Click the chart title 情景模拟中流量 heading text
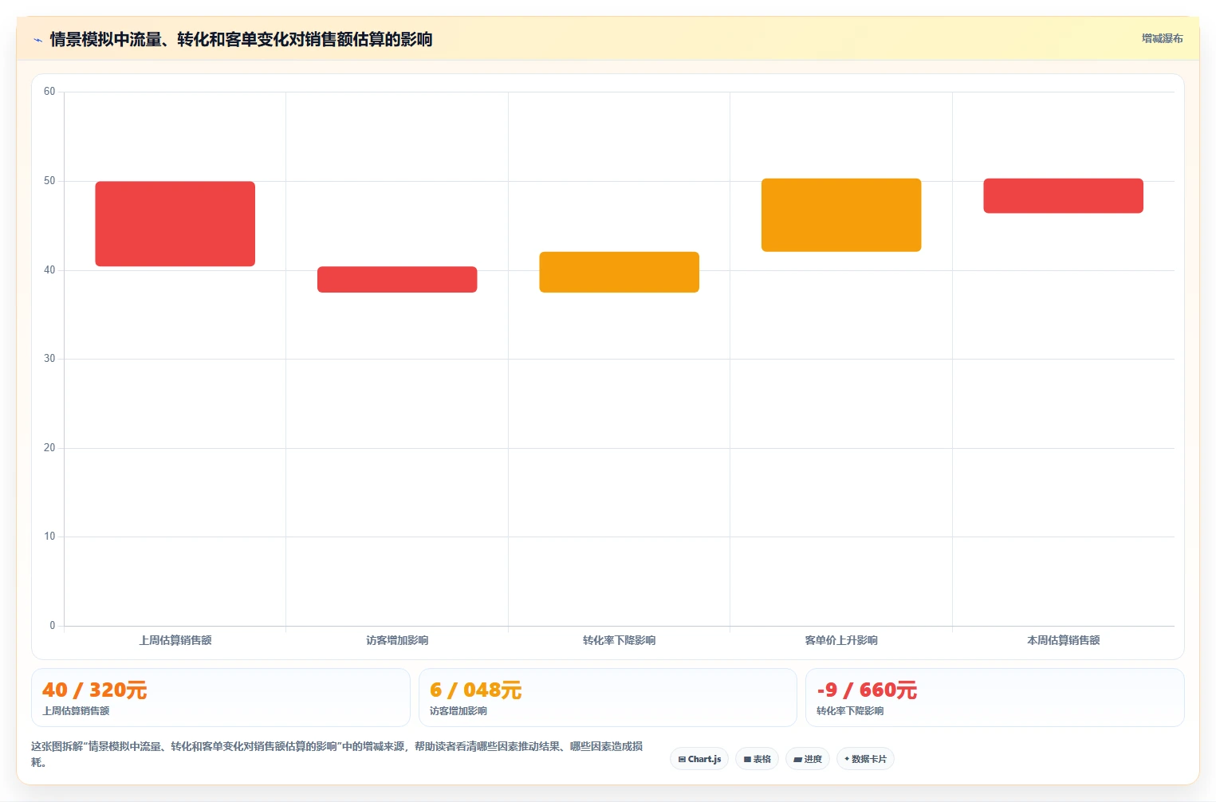The image size is (1216, 802). pos(241,39)
